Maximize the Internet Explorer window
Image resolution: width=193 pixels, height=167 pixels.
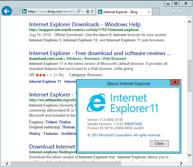coord(176,3)
